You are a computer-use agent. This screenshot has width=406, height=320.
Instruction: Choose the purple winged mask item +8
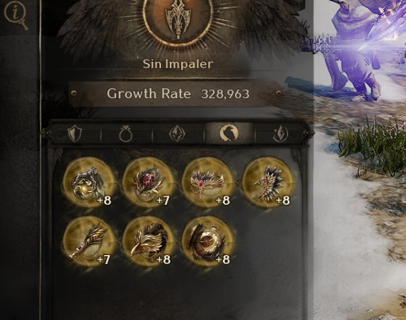[x=207, y=183]
